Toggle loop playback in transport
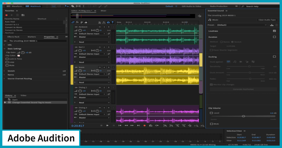This screenshot has width=282, height=148. click(150, 126)
